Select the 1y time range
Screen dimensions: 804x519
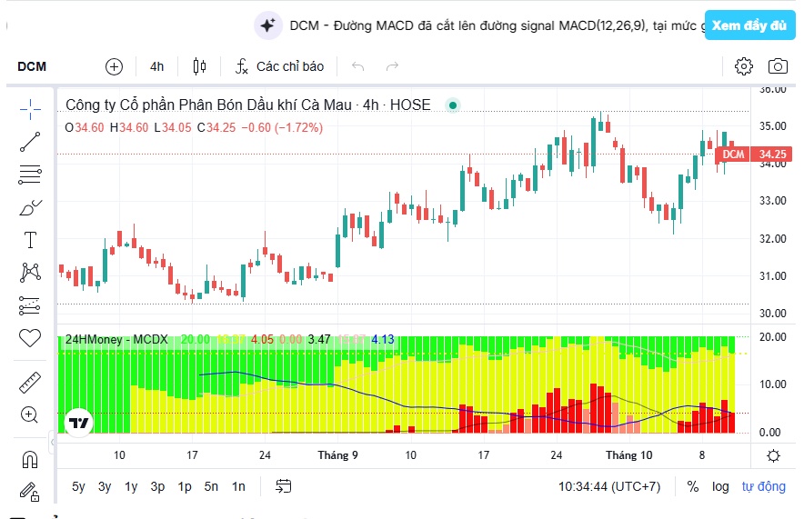point(131,486)
